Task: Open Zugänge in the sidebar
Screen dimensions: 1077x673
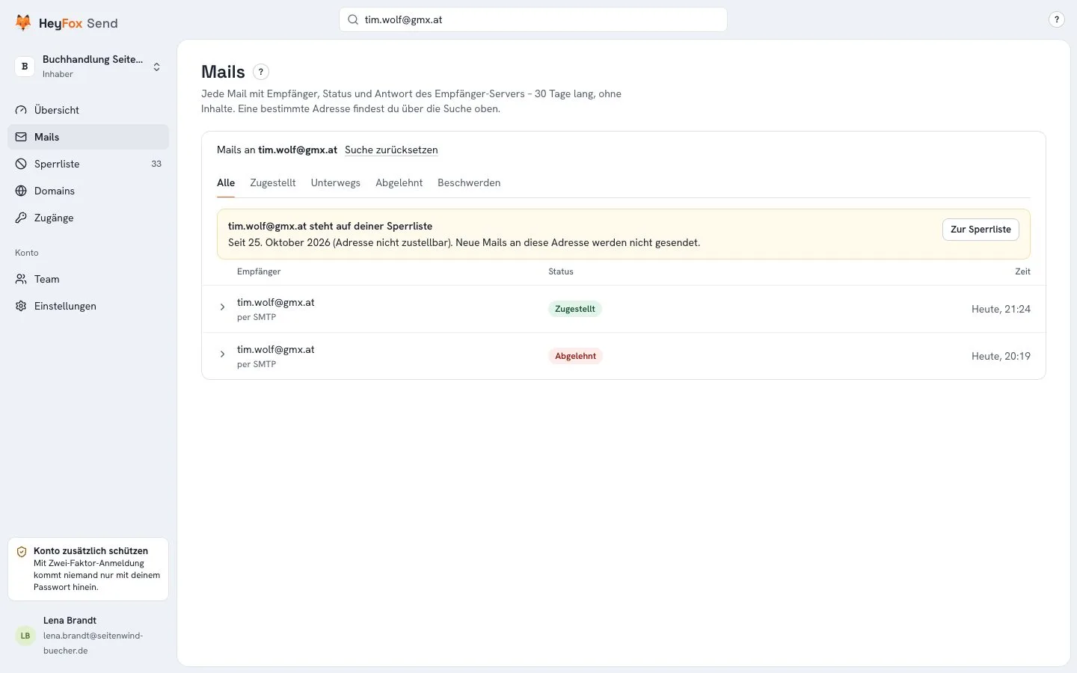Action: tap(88, 218)
